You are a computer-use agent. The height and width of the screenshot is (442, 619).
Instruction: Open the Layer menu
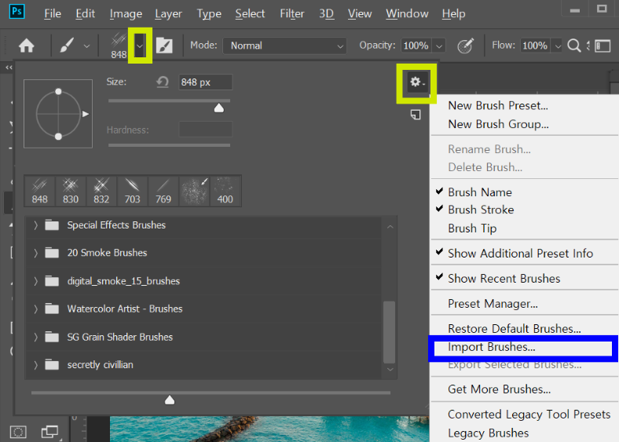(x=168, y=14)
